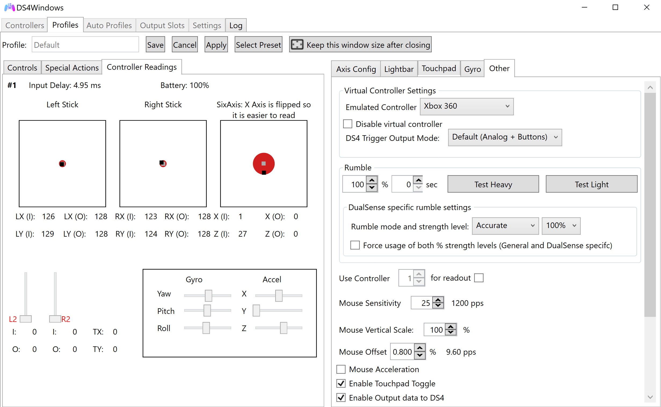Decrease Mouse Vertical Scale value

[x=451, y=333]
